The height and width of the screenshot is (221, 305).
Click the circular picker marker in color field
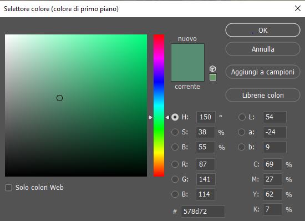click(59, 98)
